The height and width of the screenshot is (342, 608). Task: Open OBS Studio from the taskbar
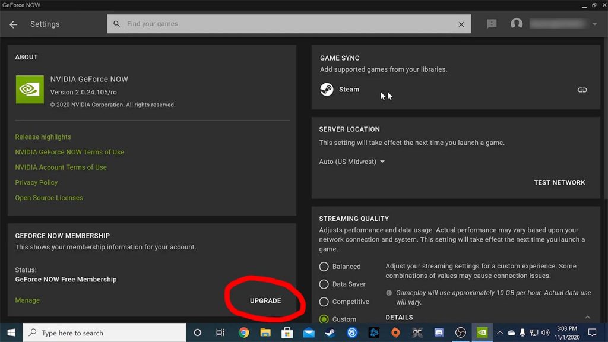tap(461, 332)
